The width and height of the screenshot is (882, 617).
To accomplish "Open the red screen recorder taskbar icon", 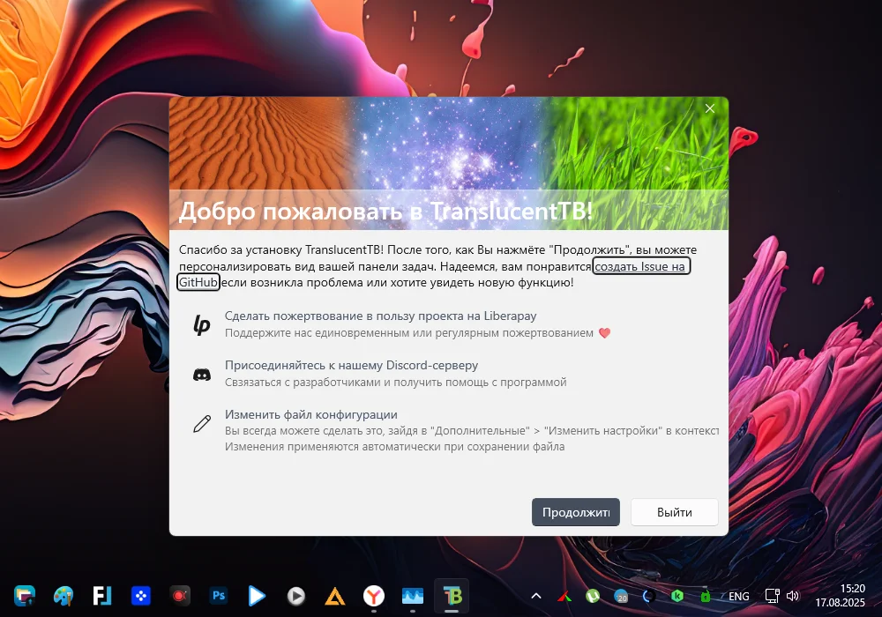I will (179, 596).
